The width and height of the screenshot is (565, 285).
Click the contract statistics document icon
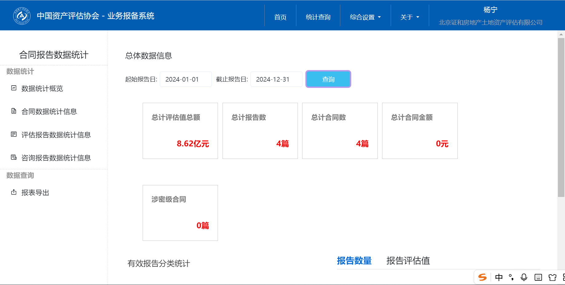pos(14,111)
